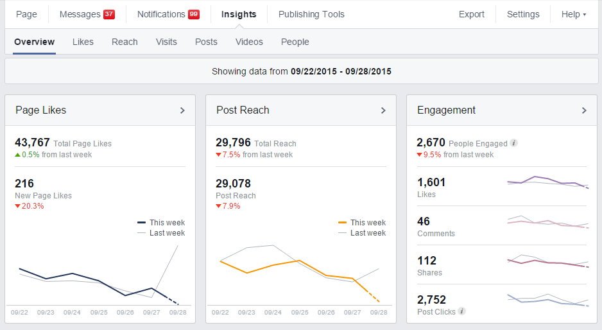Open the Help dropdown menu
This screenshot has width=602, height=330.
click(x=573, y=14)
